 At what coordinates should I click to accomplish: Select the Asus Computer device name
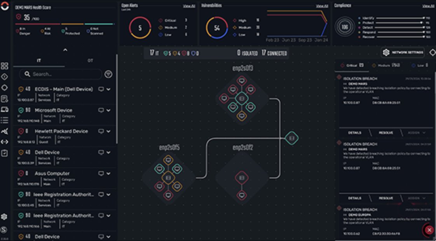click(x=52, y=173)
